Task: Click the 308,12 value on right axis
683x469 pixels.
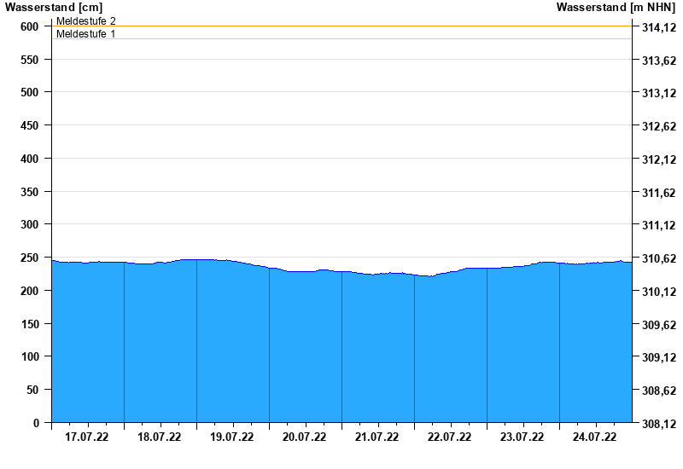Action: (x=657, y=424)
